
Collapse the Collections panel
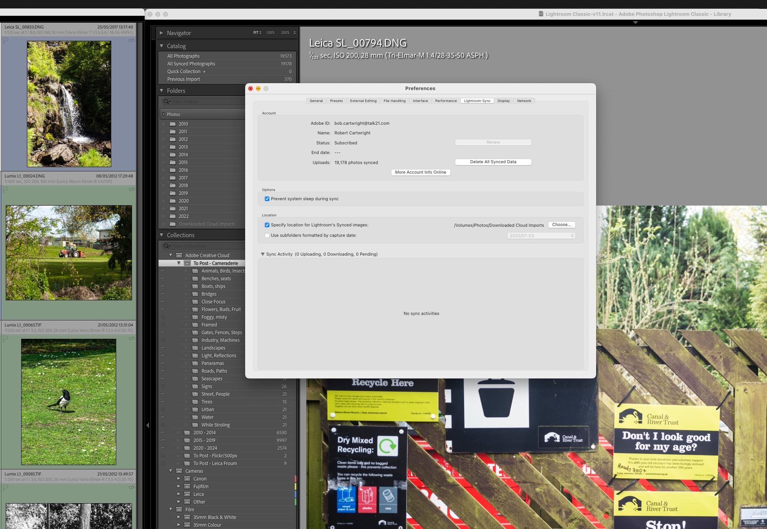click(162, 235)
